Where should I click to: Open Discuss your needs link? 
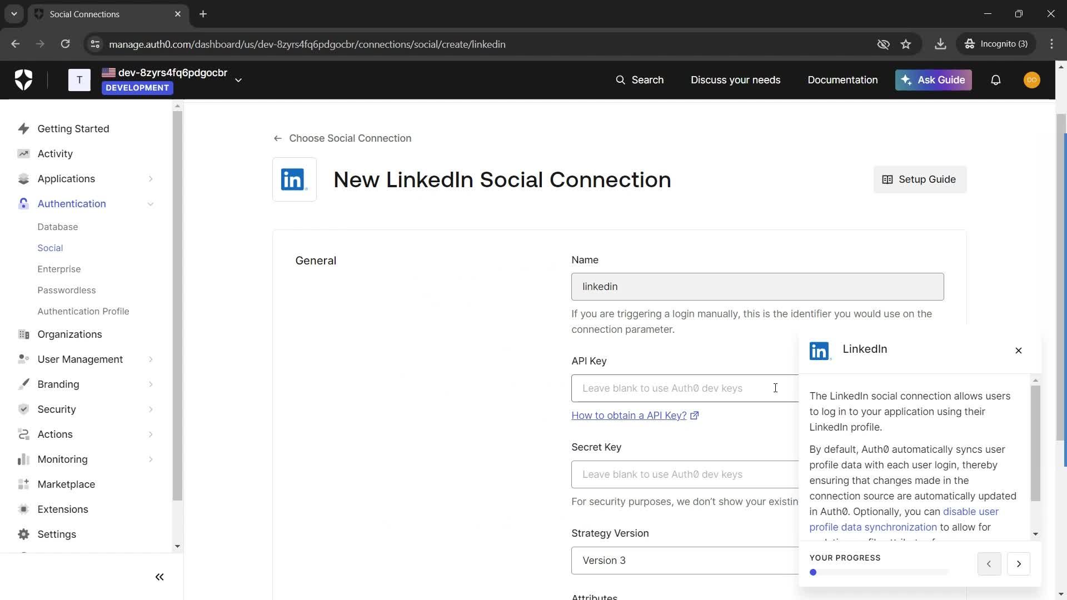[x=735, y=80]
